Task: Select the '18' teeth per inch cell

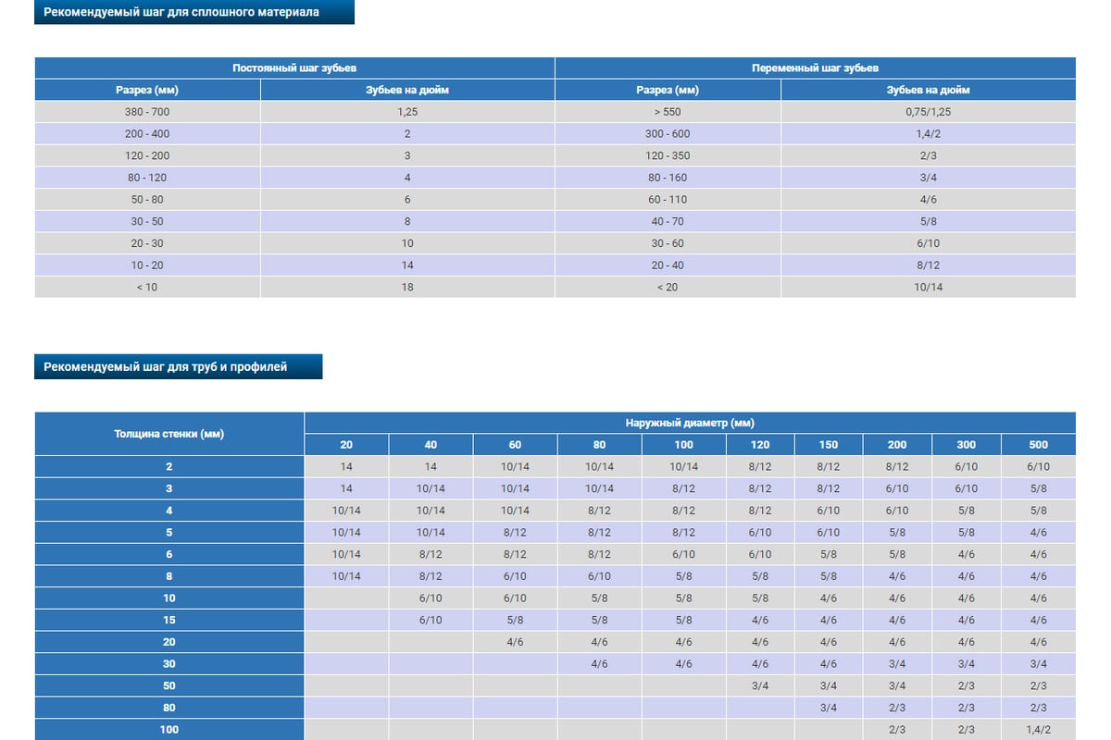Action: pyautogui.click(x=407, y=287)
